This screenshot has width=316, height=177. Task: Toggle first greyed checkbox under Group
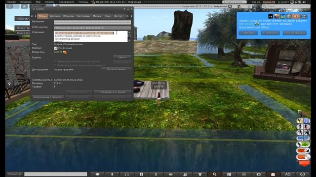[x=55, y=61]
